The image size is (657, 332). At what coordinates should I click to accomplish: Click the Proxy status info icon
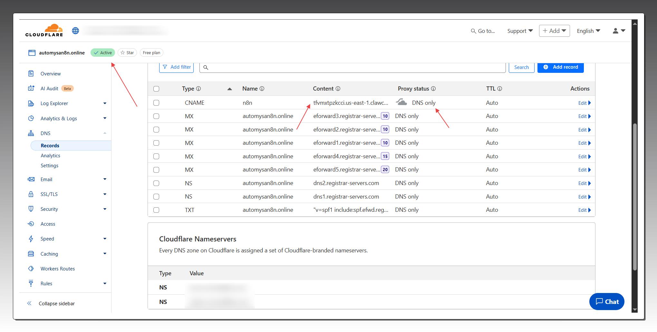pos(433,89)
